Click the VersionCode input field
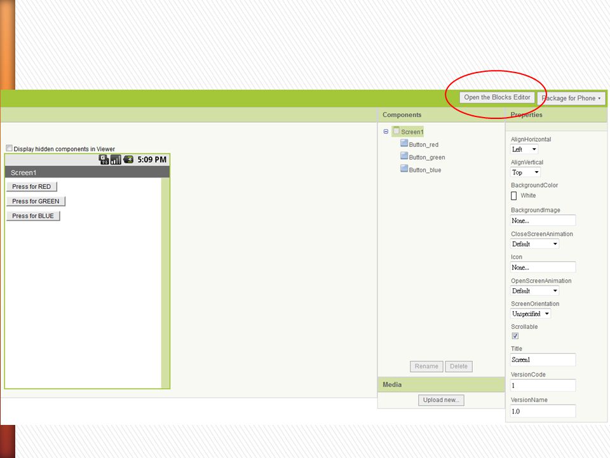Viewport: 610px width, 458px height. (543, 385)
